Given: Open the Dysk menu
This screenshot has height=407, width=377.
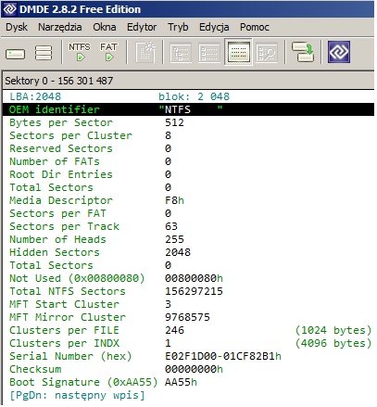Looking at the screenshot, I should click(x=17, y=27).
